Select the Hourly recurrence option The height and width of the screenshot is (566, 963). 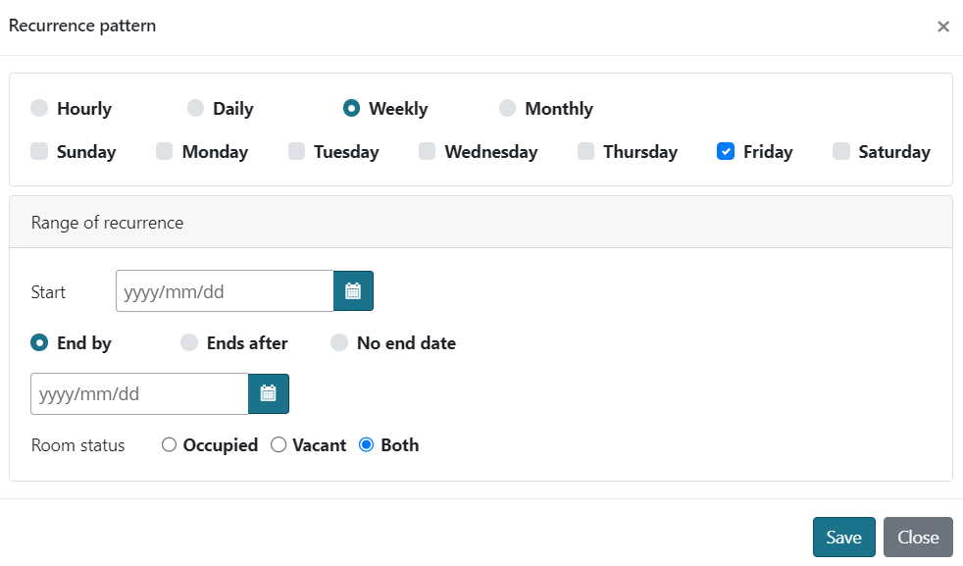(x=39, y=108)
